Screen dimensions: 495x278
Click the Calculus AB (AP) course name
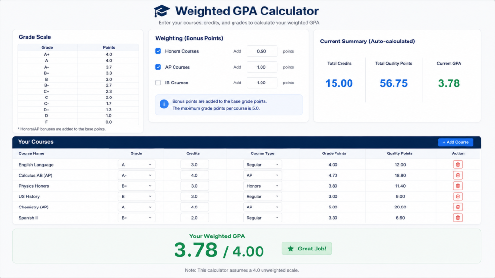pyautogui.click(x=35, y=175)
